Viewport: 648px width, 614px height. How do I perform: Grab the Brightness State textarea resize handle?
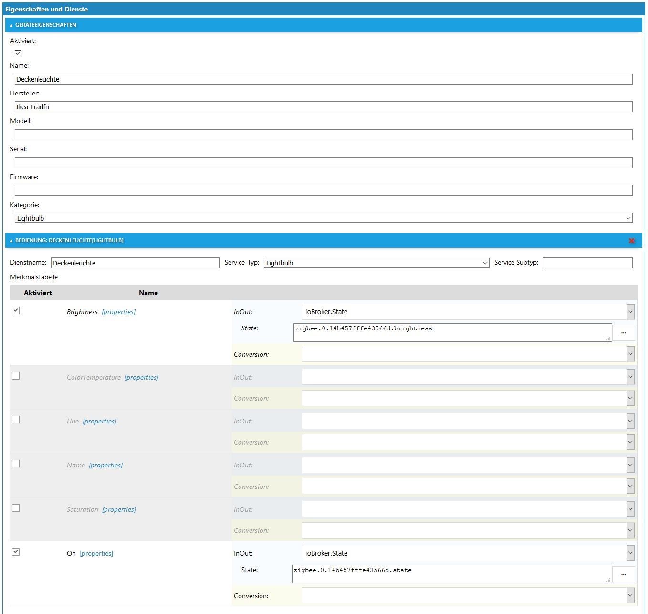point(608,339)
